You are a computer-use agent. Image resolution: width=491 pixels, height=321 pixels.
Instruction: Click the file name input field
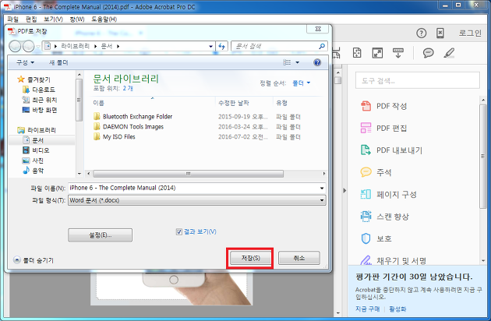click(x=193, y=188)
